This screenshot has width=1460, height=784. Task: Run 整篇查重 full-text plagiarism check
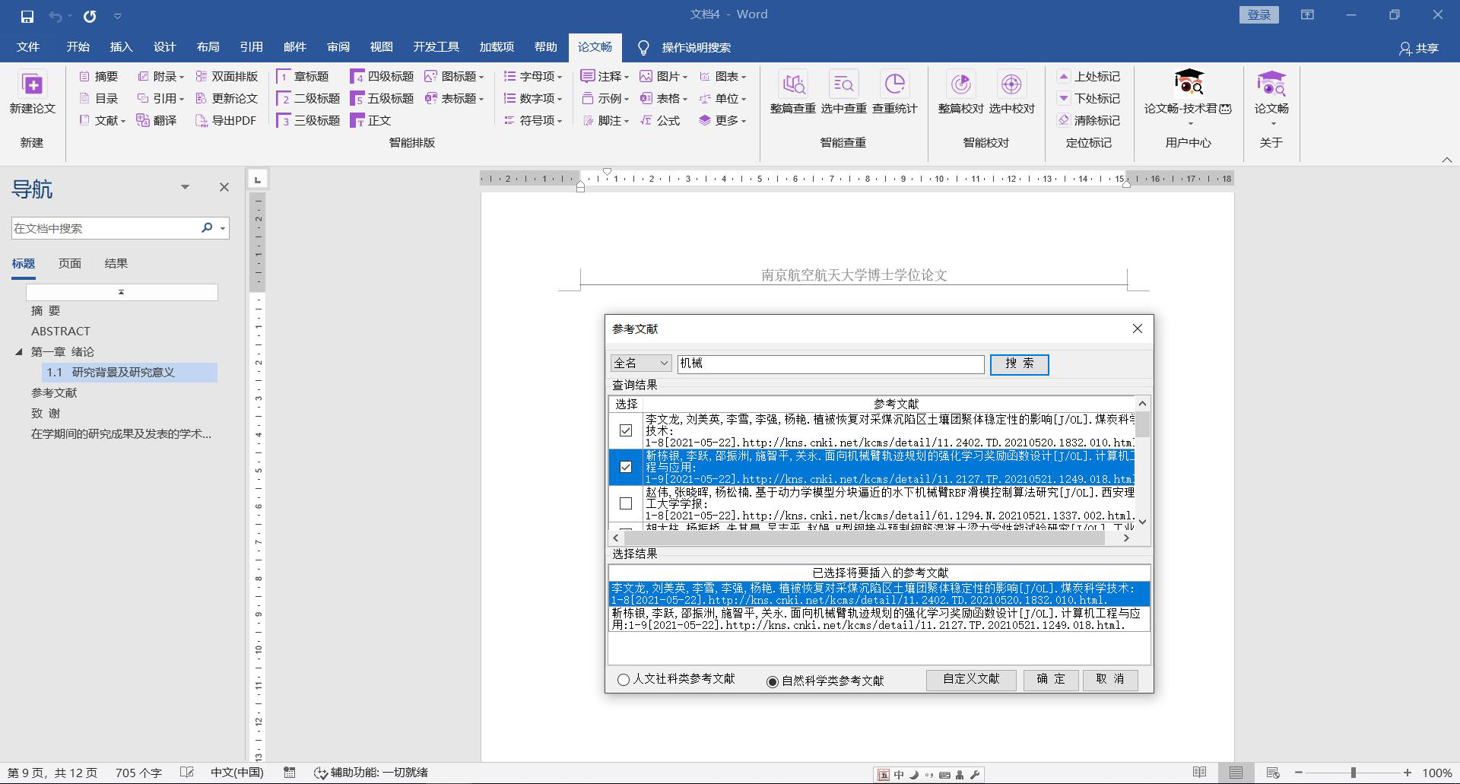coord(792,93)
